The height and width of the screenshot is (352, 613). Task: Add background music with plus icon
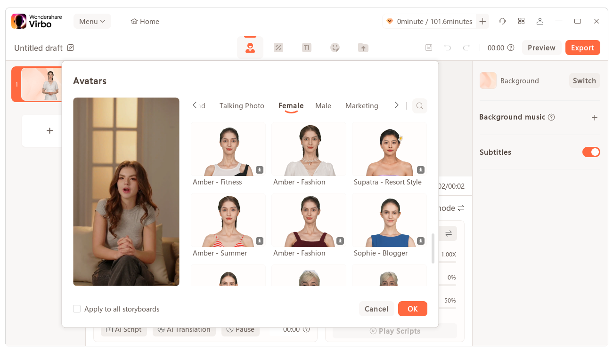(595, 117)
